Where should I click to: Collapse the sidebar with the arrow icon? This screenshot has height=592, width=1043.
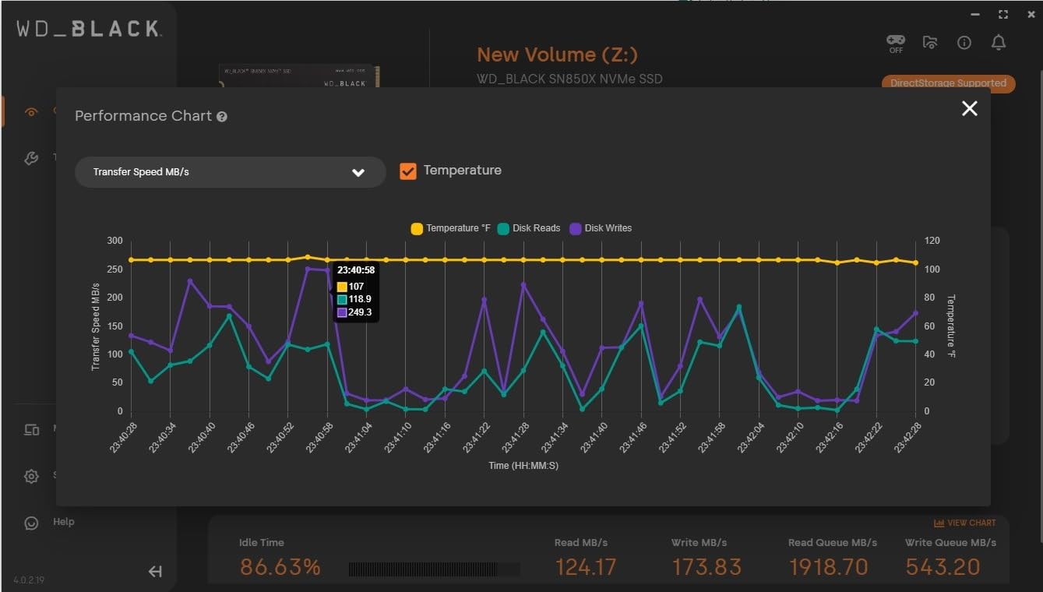point(155,572)
